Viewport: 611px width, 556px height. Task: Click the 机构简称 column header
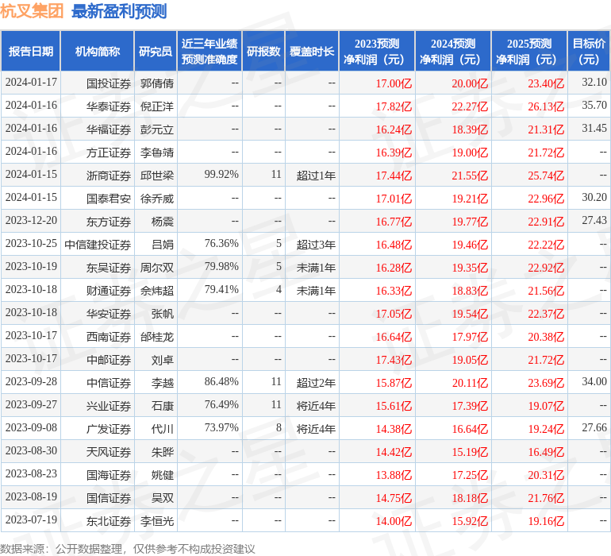click(x=98, y=51)
